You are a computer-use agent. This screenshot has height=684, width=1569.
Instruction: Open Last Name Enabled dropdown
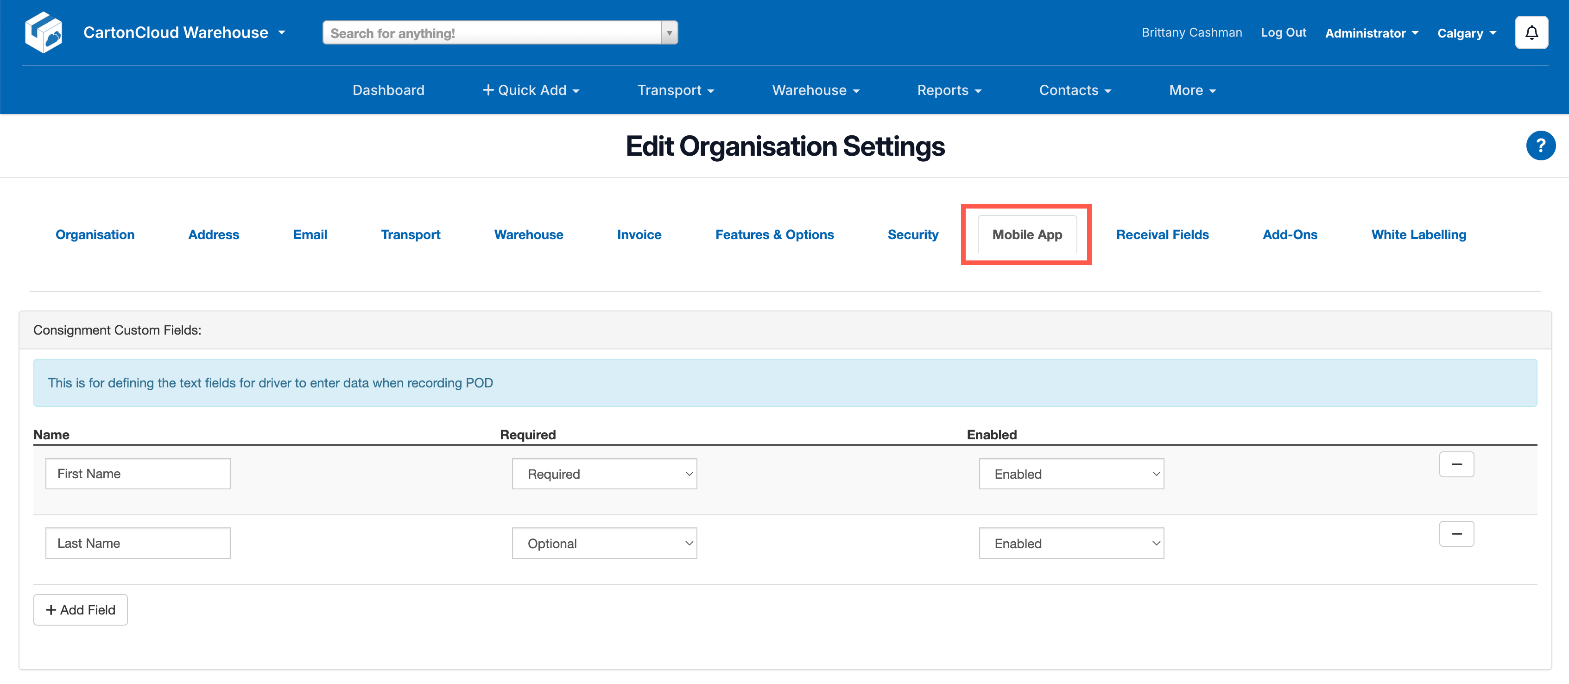pos(1071,543)
